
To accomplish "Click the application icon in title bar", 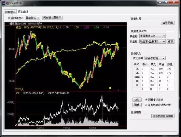I will [x=4, y=3].
